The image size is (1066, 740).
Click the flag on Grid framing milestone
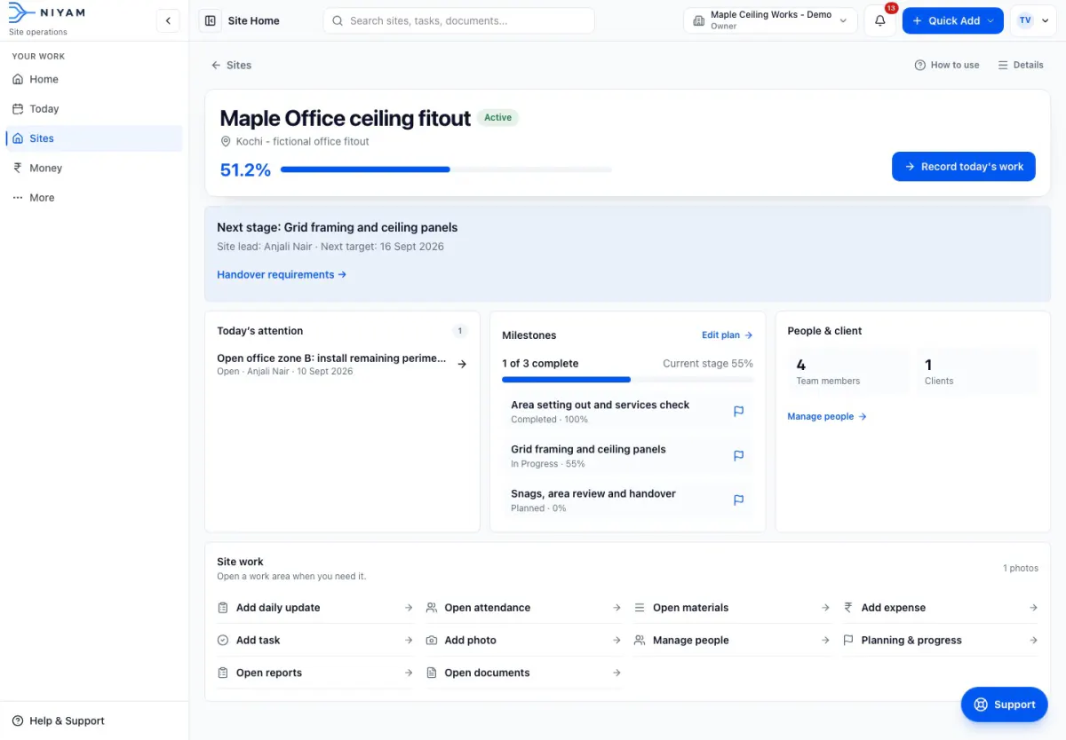click(738, 456)
